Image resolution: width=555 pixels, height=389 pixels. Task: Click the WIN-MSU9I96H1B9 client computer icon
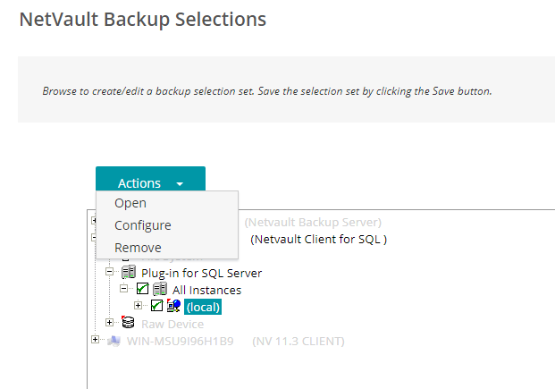(114, 341)
